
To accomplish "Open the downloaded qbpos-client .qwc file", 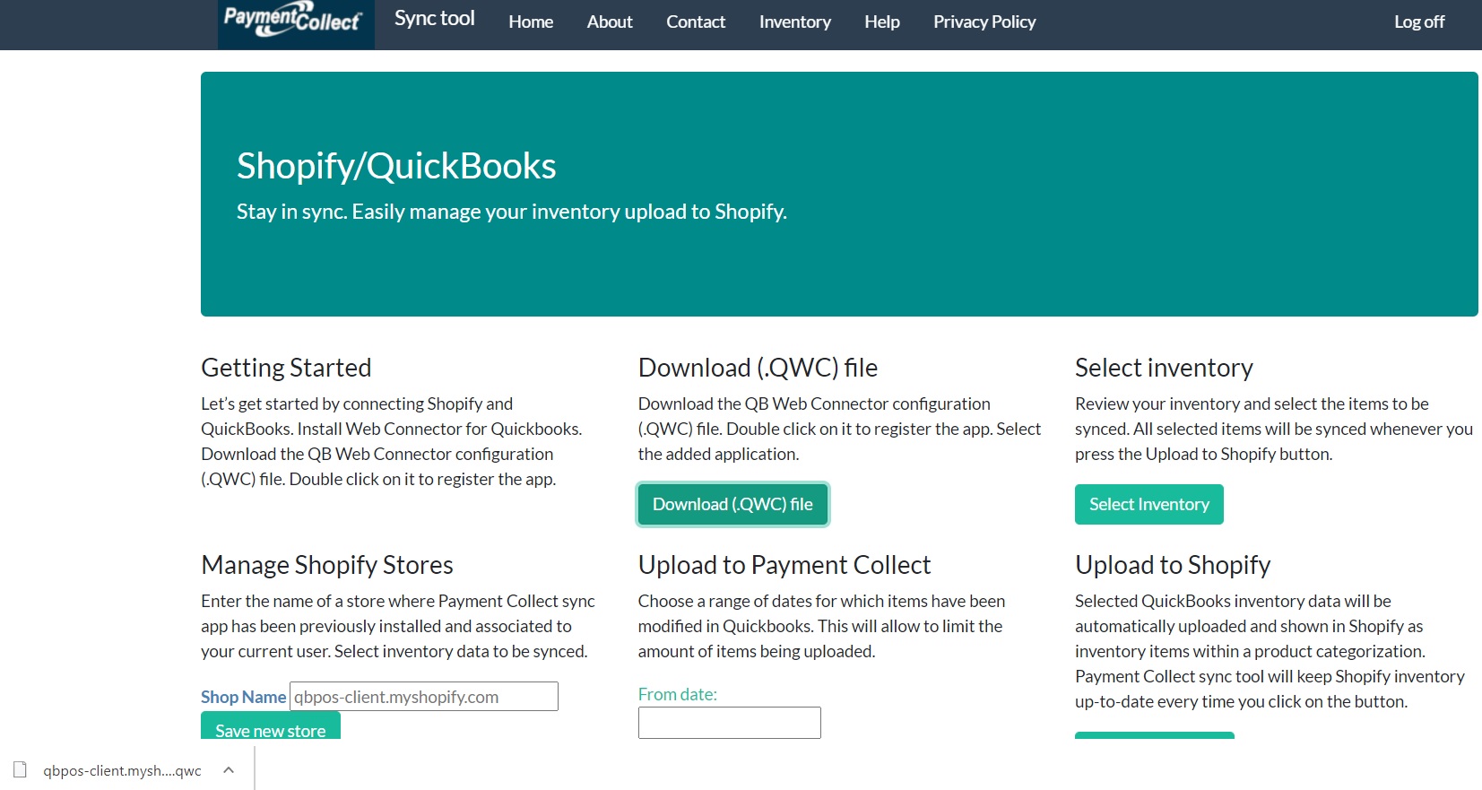I will pos(122,770).
